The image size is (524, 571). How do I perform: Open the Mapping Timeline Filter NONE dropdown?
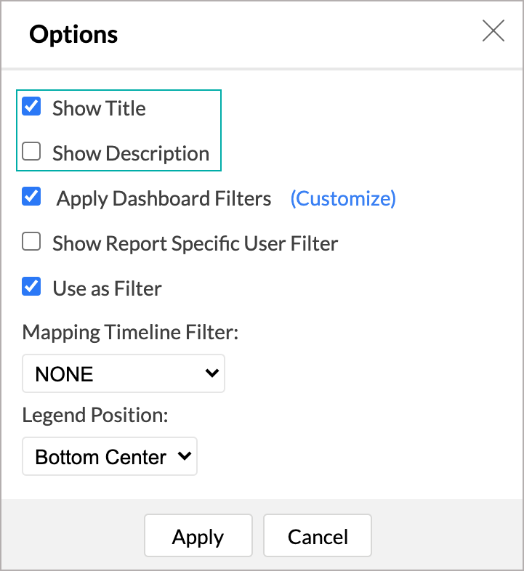(124, 374)
